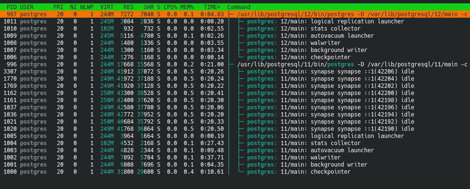
Task: Sort by the USER column header
Action: [x=27, y=7]
